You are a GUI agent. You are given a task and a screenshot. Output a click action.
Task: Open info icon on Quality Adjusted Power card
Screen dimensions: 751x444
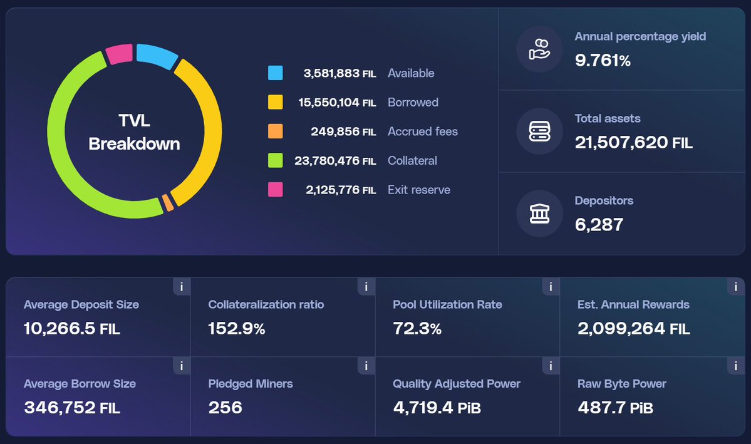[x=551, y=366]
